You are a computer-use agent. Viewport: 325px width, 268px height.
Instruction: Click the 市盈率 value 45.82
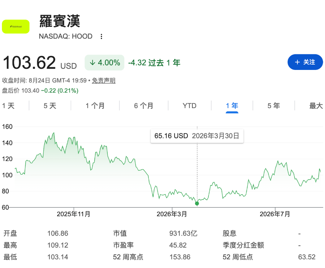tap(178, 245)
